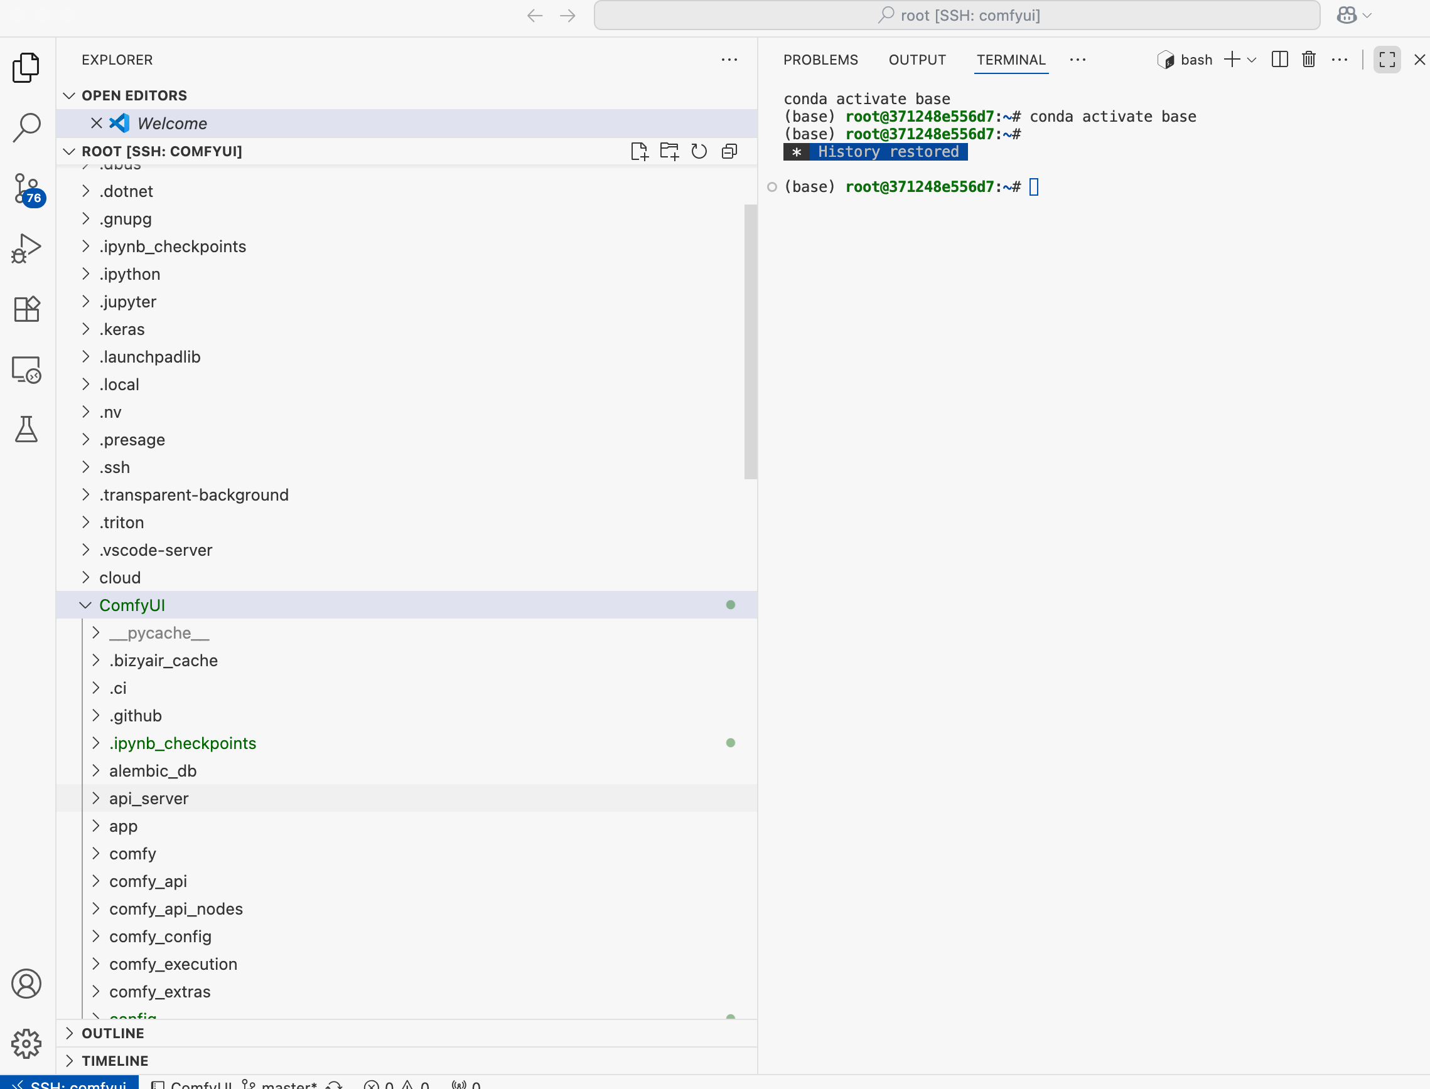
Task: Add a new terminal with plus icon
Action: 1232,60
